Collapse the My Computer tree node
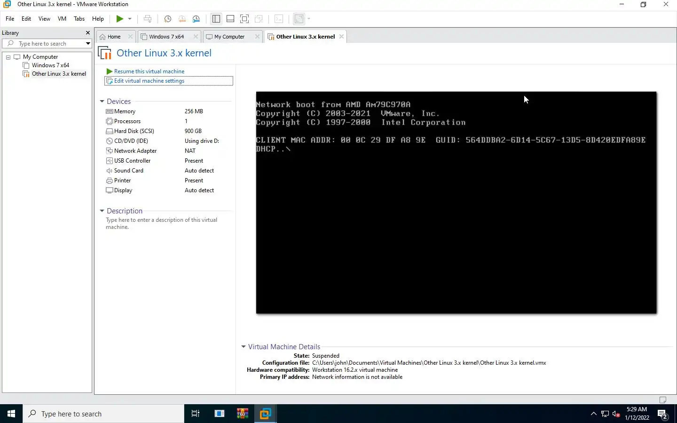This screenshot has width=677, height=423. pos(8,57)
